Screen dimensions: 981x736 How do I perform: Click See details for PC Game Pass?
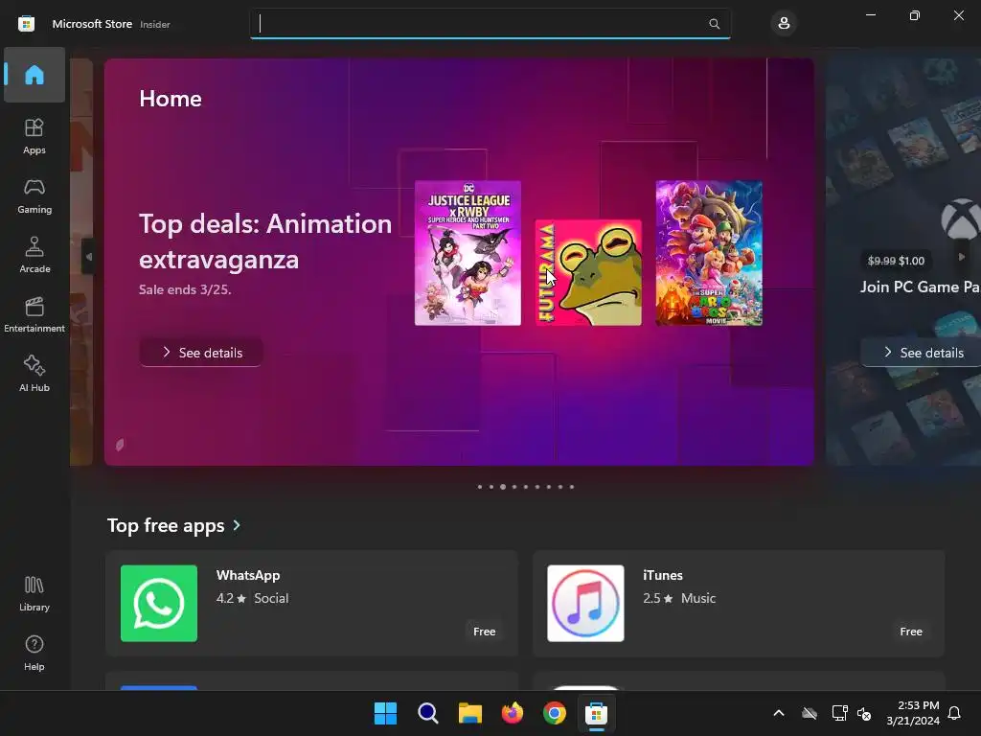tap(923, 353)
